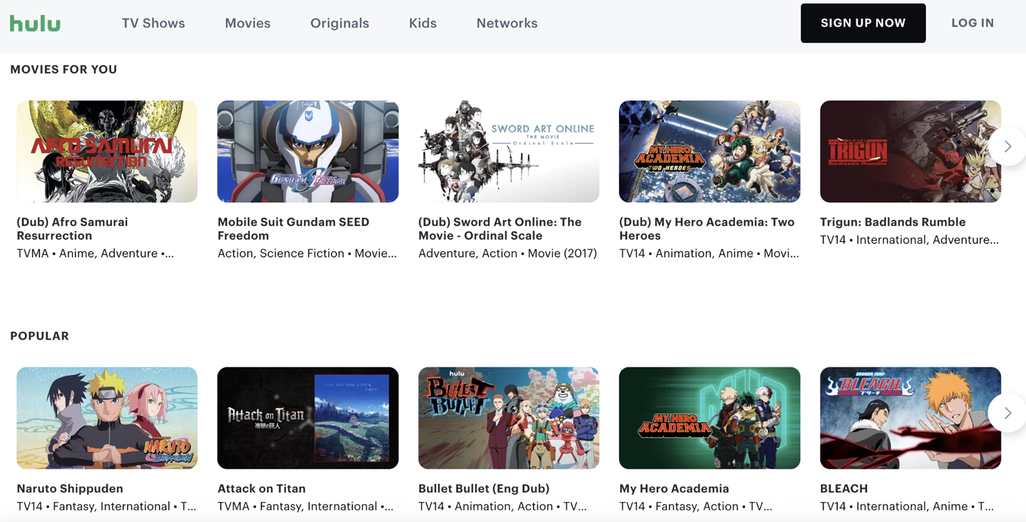
Task: Open the Kids section
Action: 423,23
